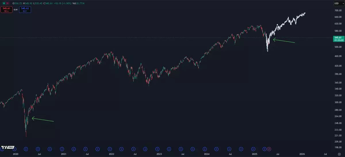Open the USD currency dropdown
The height and width of the screenshot is (157, 345).
click(337, 3)
